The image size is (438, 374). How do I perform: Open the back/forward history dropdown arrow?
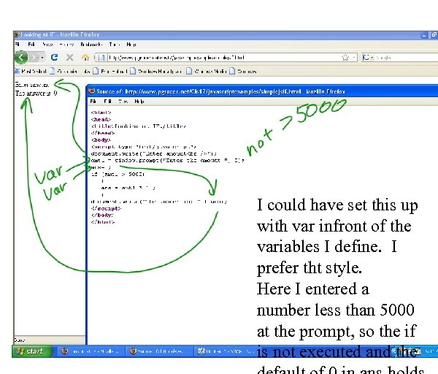point(42,58)
